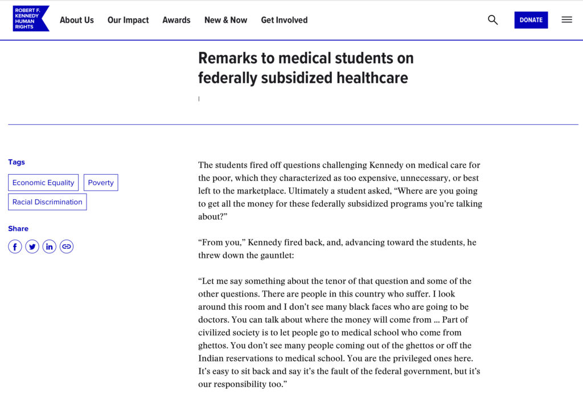
Task: Click the article headline about medical students
Action: [x=306, y=68]
